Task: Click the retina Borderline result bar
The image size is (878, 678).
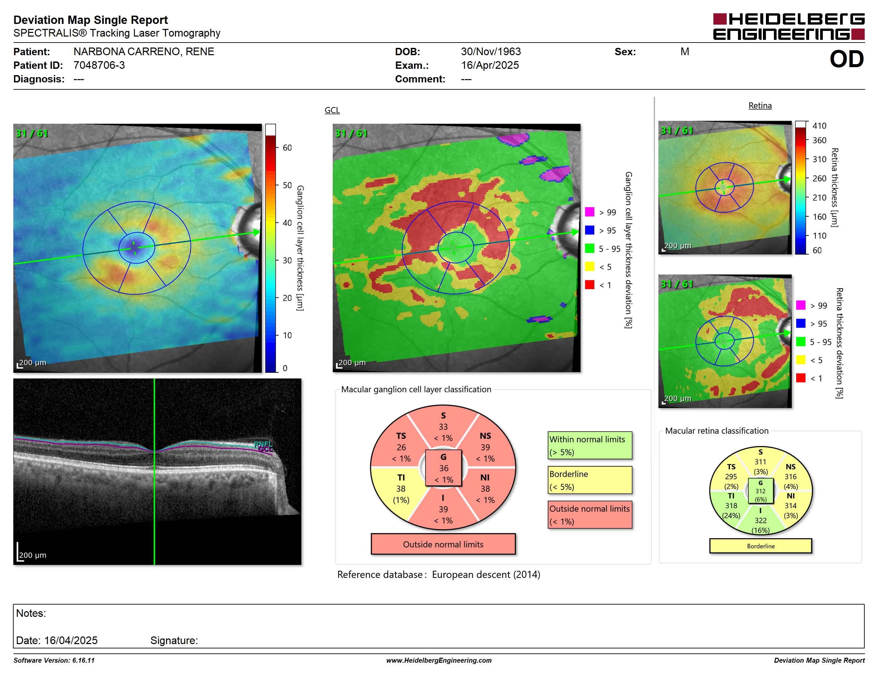Action: click(x=760, y=546)
